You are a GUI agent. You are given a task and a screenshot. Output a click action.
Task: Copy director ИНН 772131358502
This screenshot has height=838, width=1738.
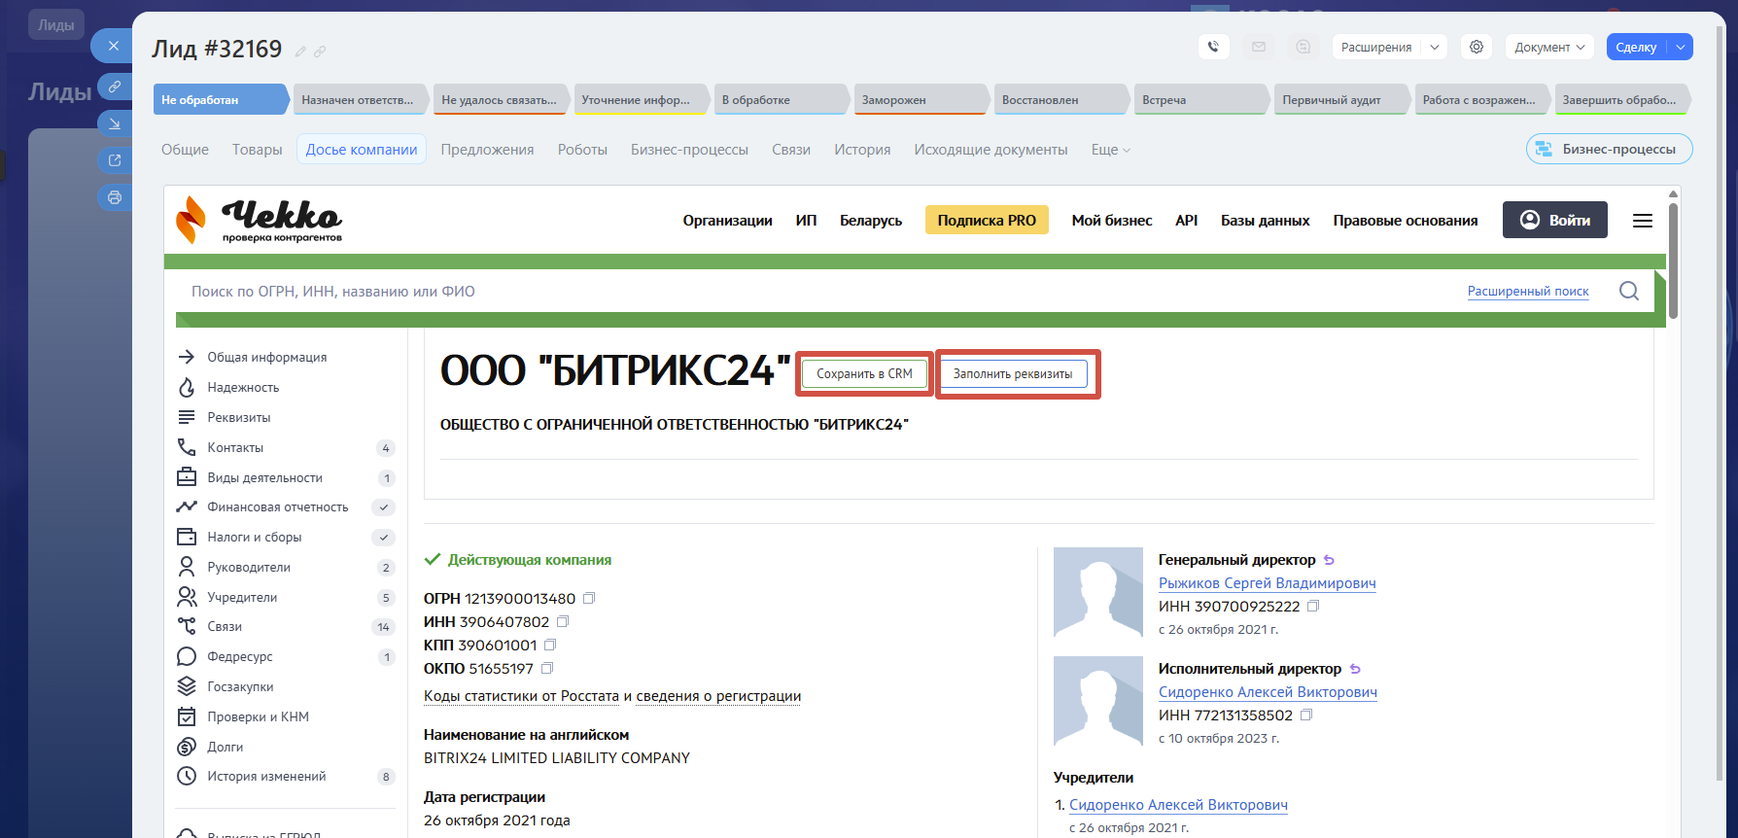(1306, 716)
